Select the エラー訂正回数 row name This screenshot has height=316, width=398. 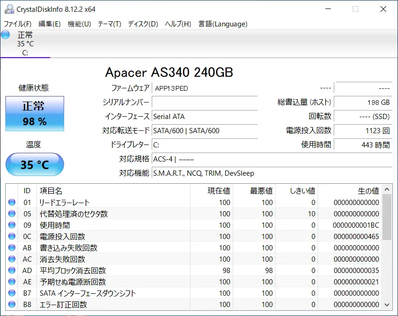63,304
